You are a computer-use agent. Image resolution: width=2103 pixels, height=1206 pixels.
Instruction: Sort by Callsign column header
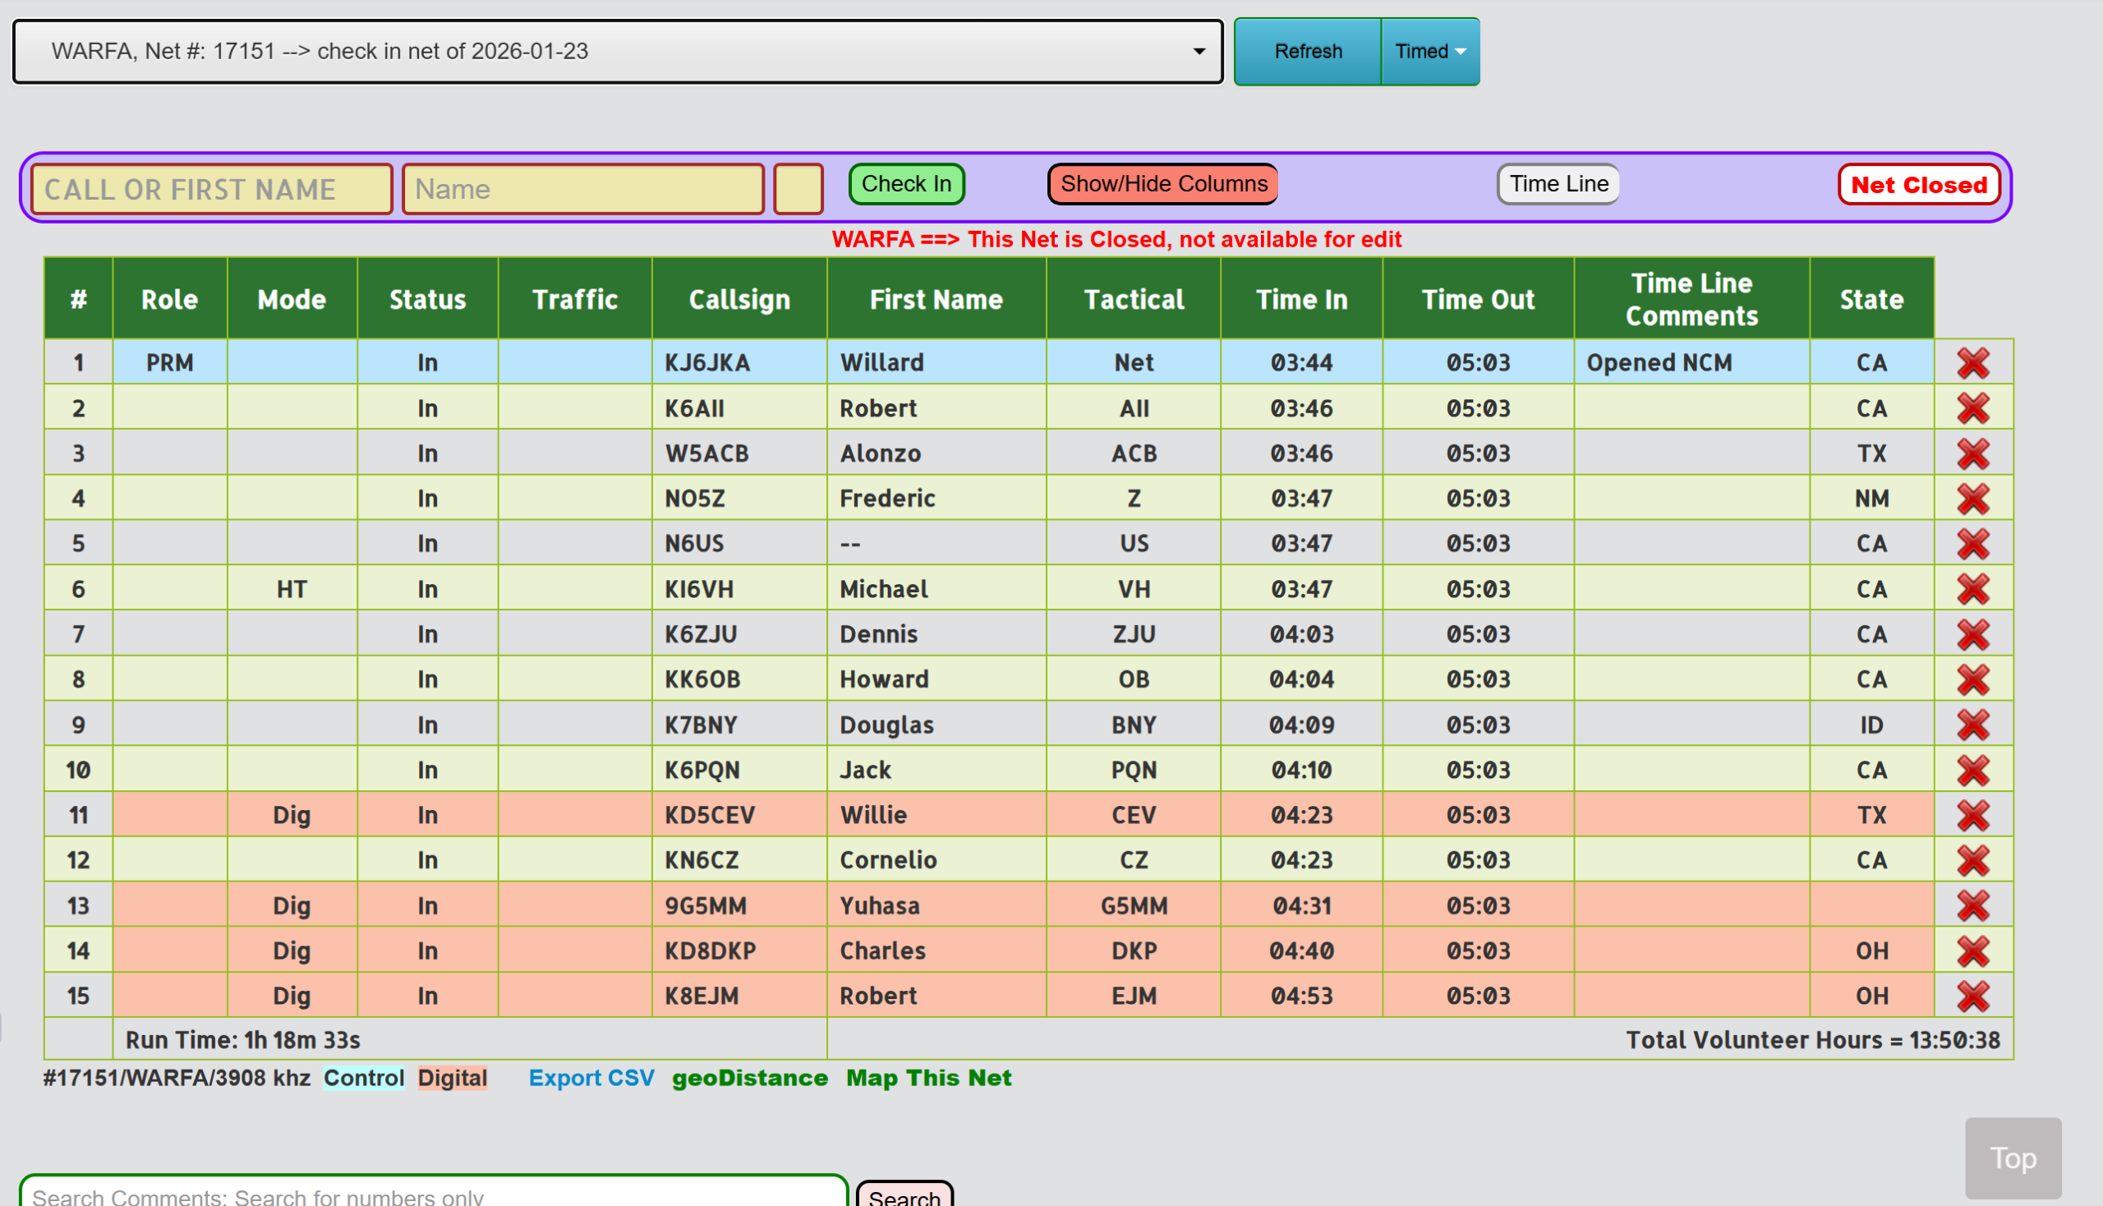pyautogui.click(x=739, y=299)
